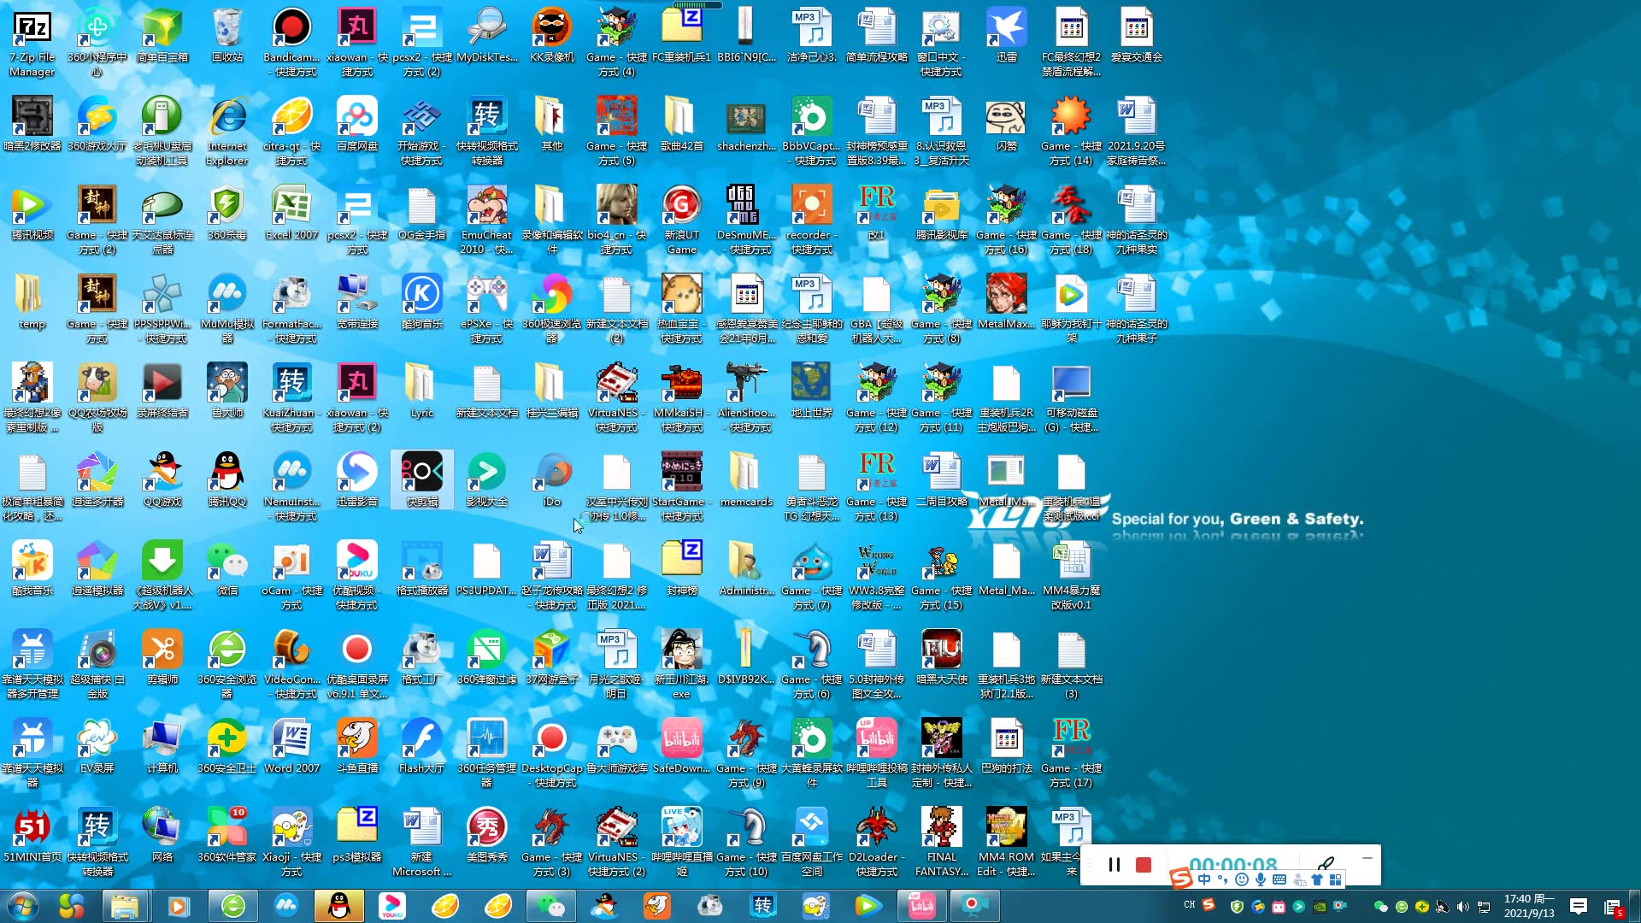Screen dimensions: 1641x923
Task: Open the MyDiskTest desktop shortcut
Action: (487, 35)
